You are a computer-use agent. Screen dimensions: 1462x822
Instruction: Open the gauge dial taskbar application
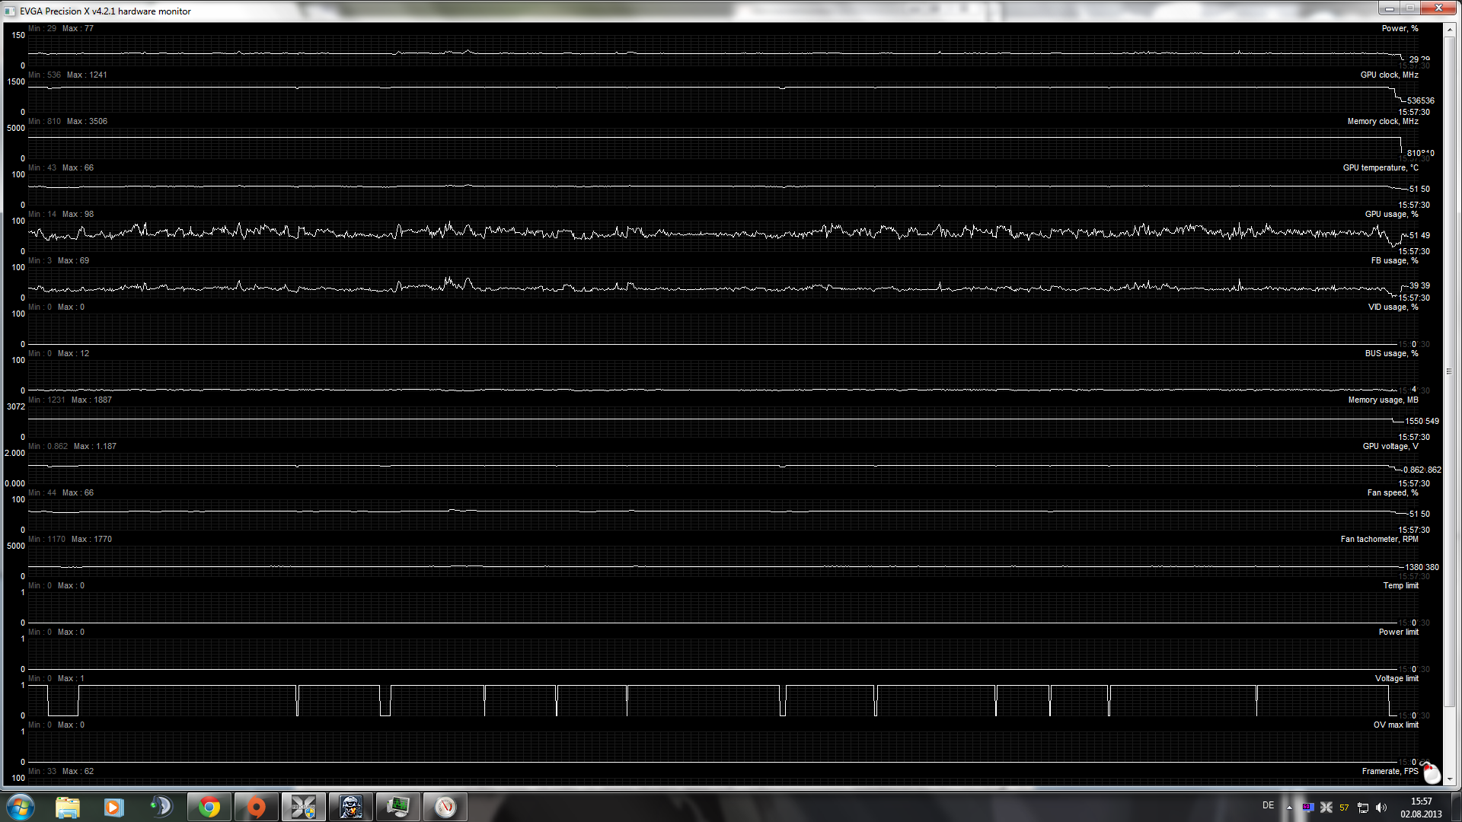pos(445,807)
